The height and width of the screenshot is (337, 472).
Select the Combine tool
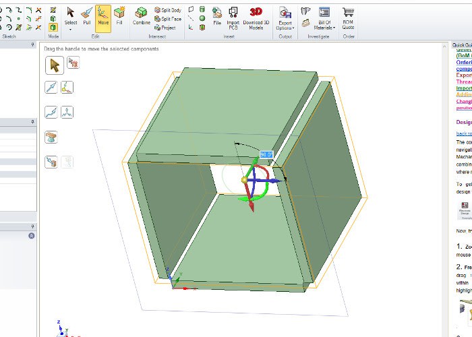[141, 16]
